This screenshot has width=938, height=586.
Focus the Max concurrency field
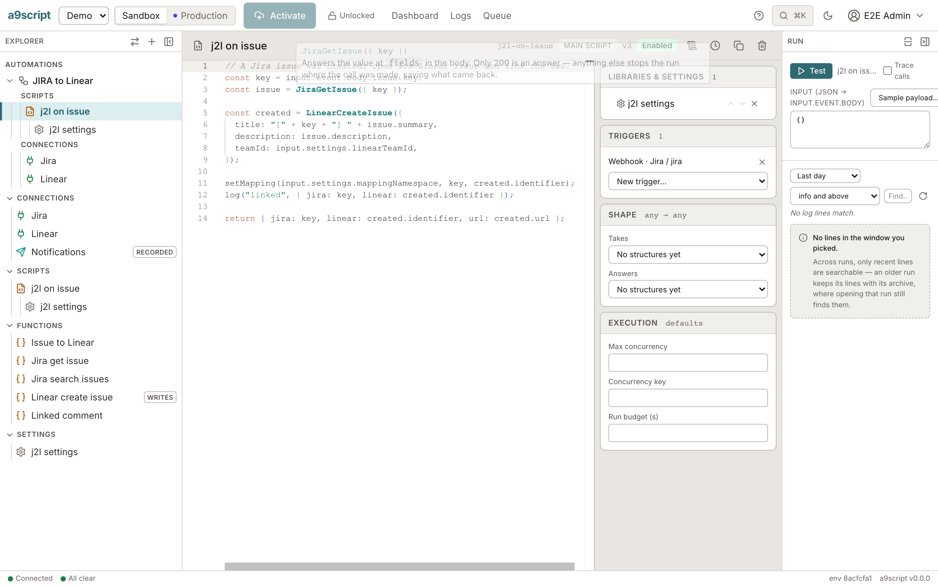[688, 363]
